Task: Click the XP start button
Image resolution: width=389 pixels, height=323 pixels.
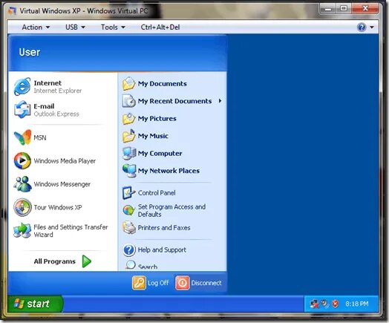Action: 35,304
